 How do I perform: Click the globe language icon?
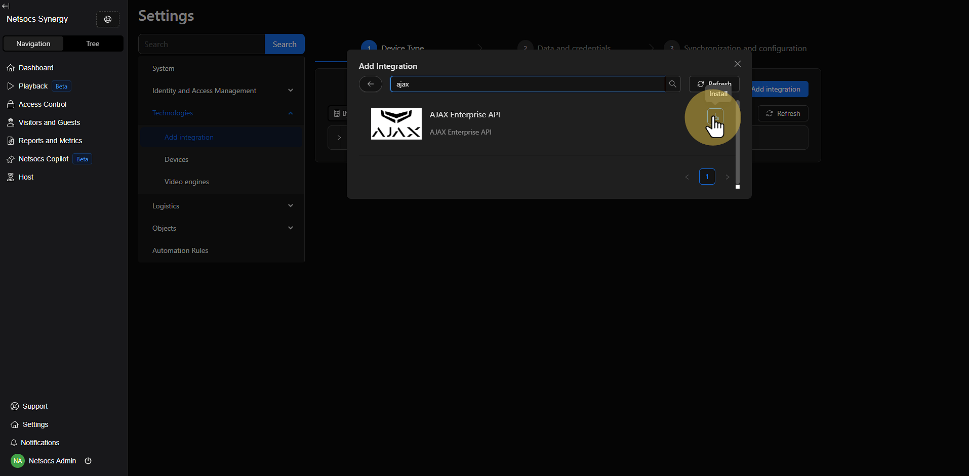point(108,19)
